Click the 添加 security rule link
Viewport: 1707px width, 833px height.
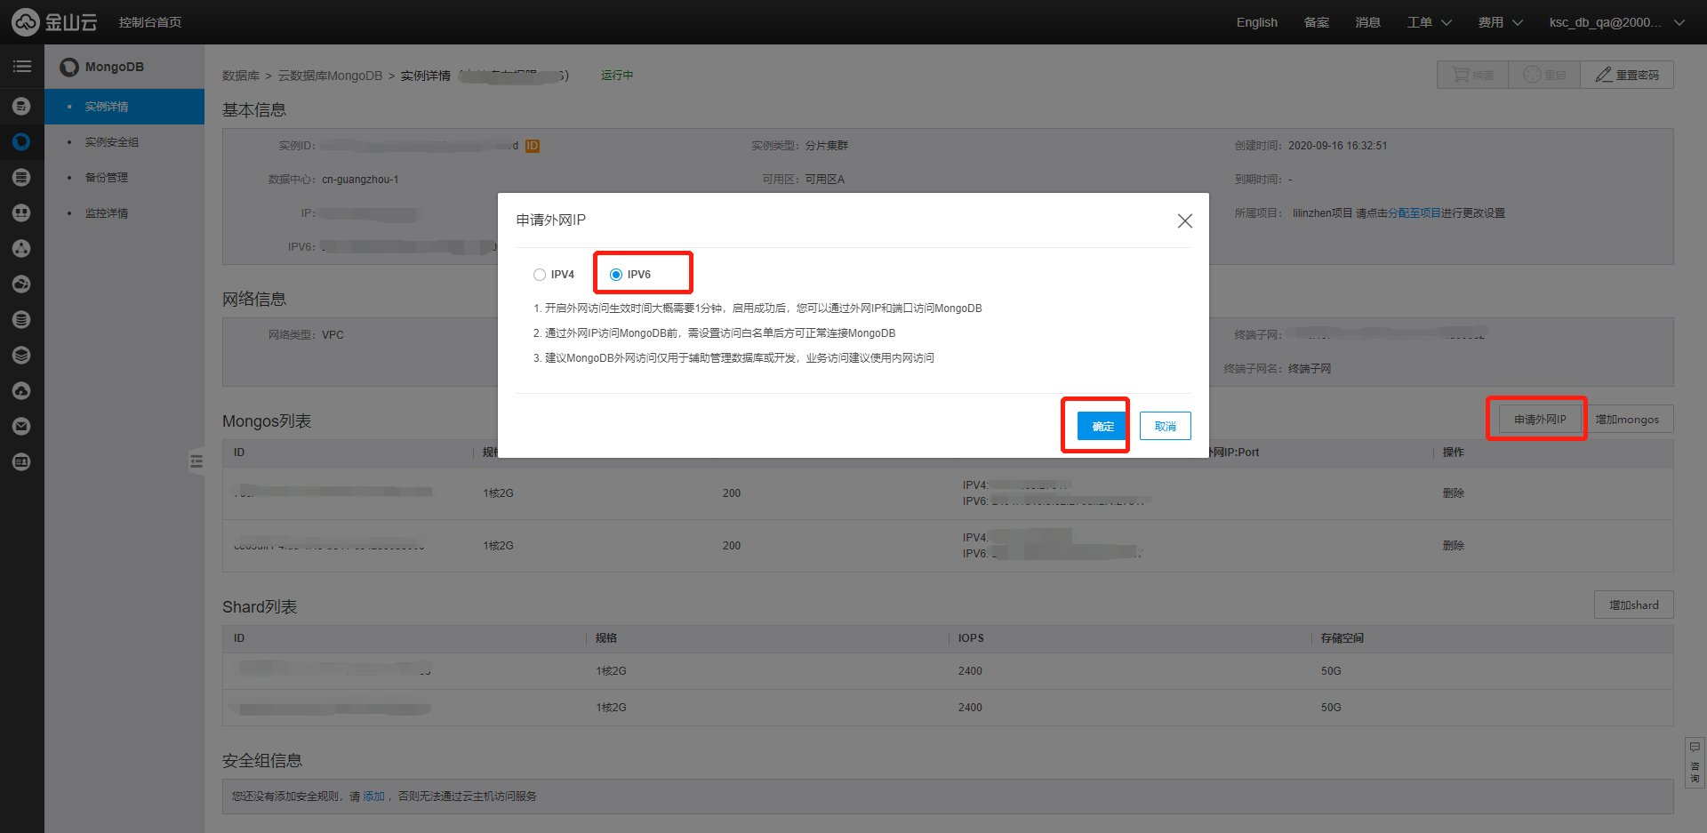(373, 797)
